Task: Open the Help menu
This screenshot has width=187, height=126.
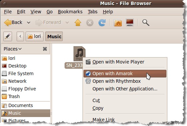Action: coord(108,12)
